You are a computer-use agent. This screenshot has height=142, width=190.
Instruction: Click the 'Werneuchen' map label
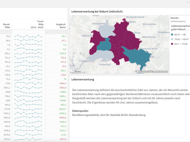tap(150, 24)
